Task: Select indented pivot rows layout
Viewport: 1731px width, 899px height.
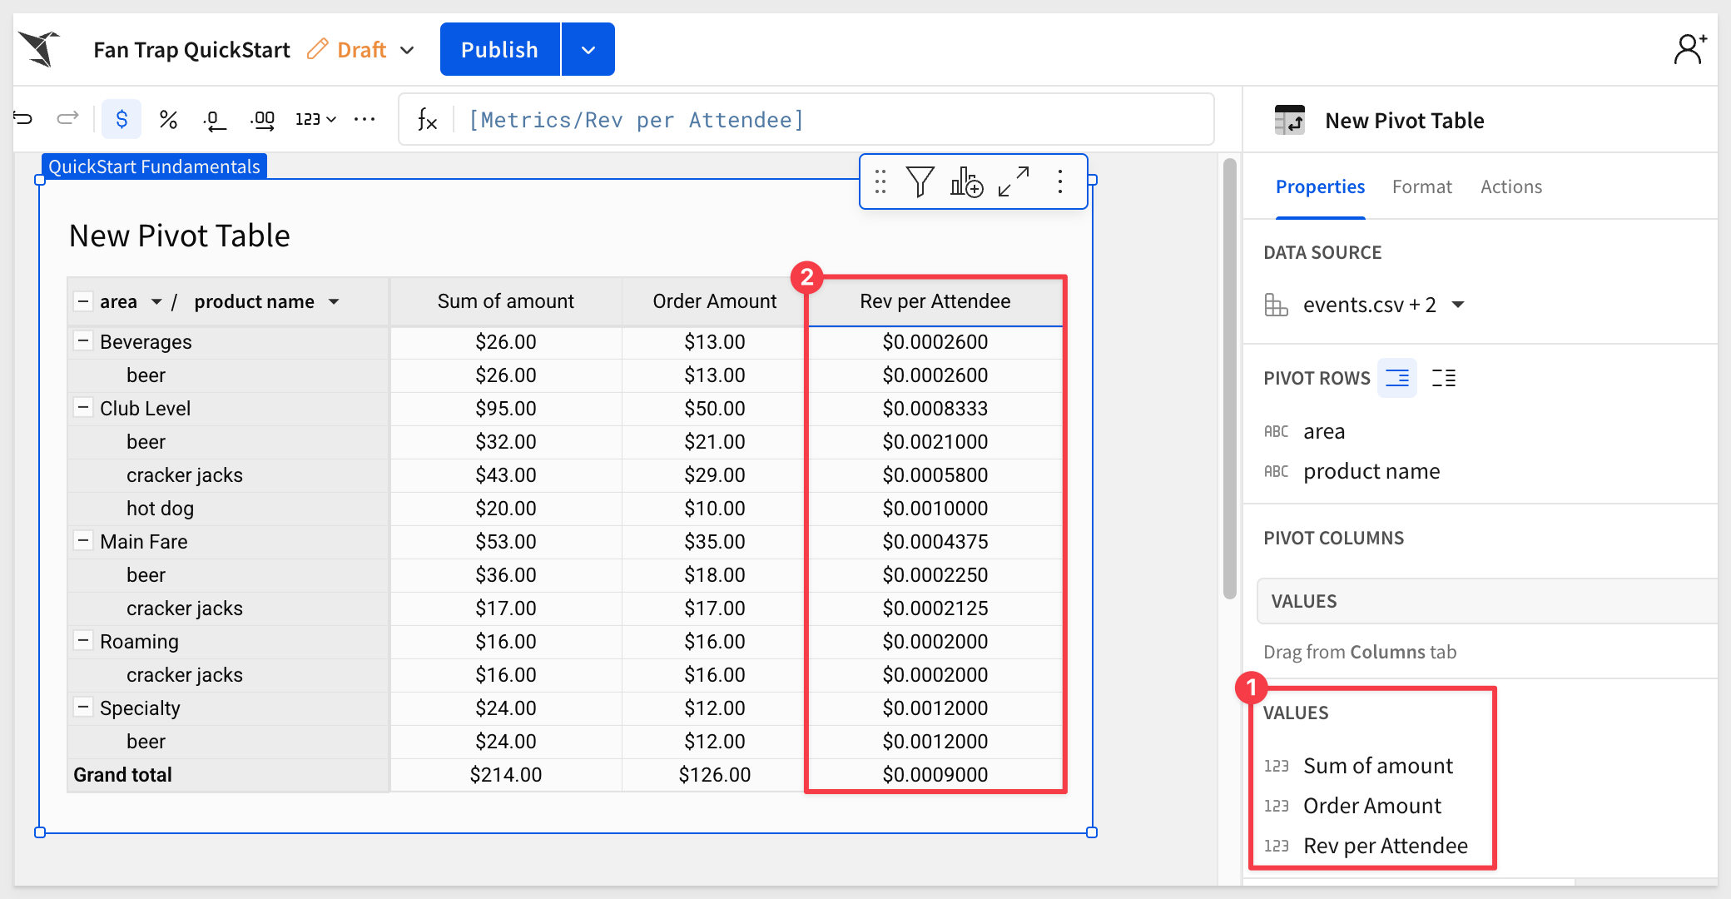Action: (x=1397, y=378)
